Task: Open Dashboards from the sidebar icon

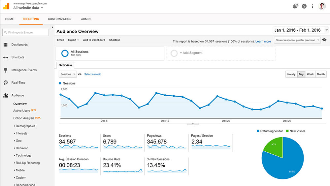Action: (x=6, y=45)
